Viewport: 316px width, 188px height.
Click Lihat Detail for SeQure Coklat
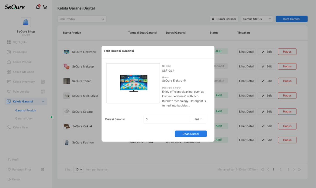coord(246,126)
